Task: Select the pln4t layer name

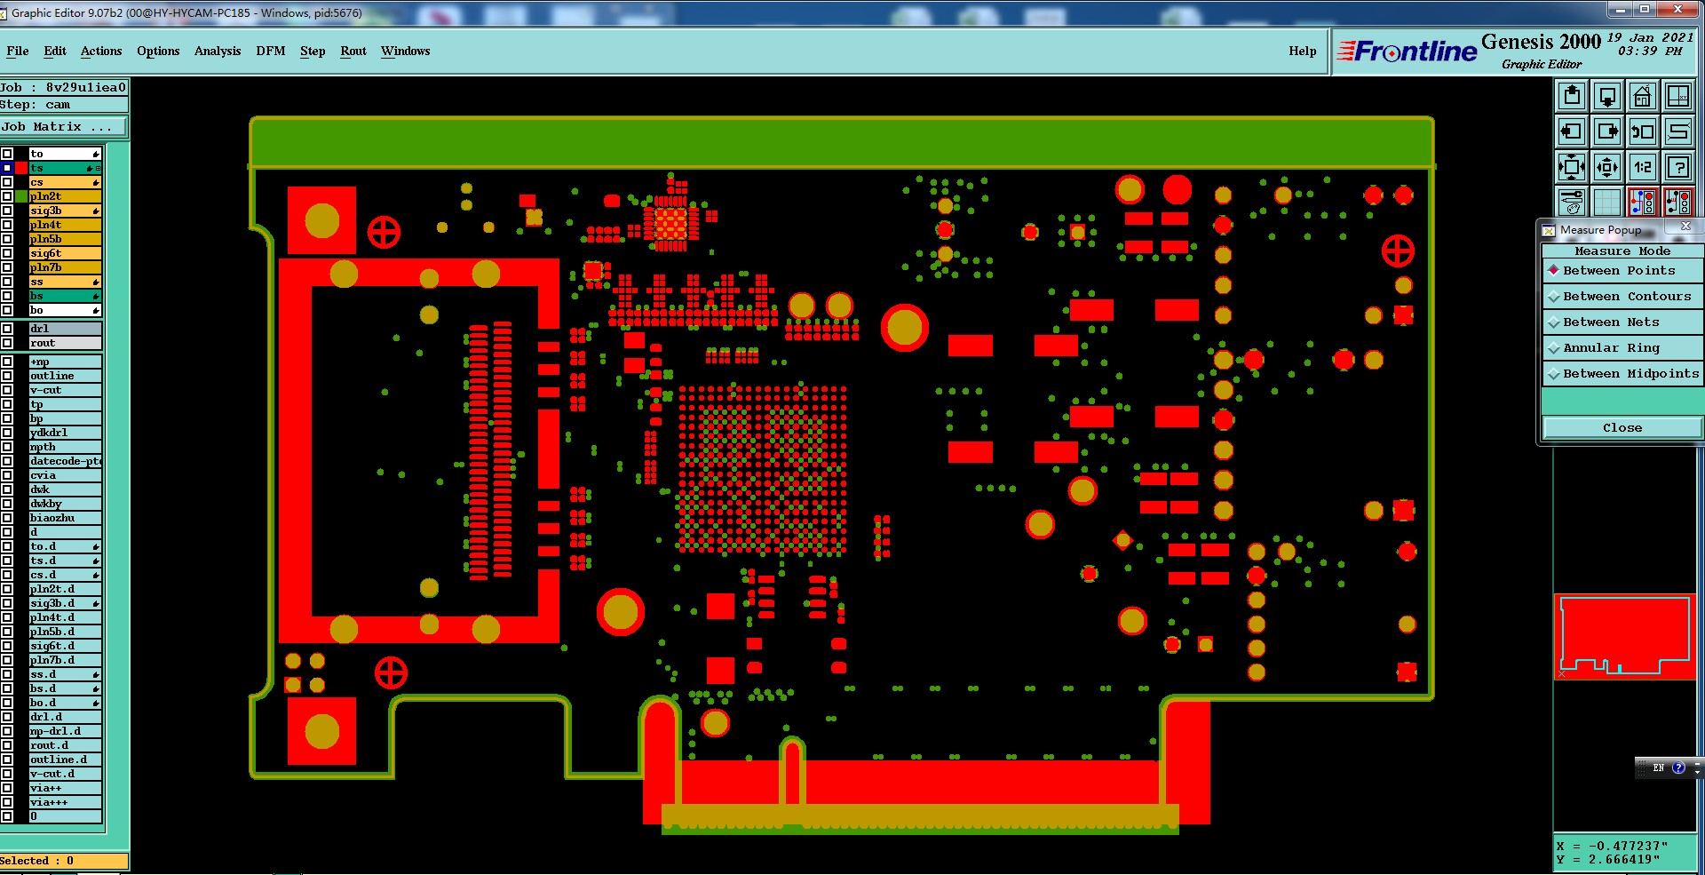Action: [x=65, y=225]
